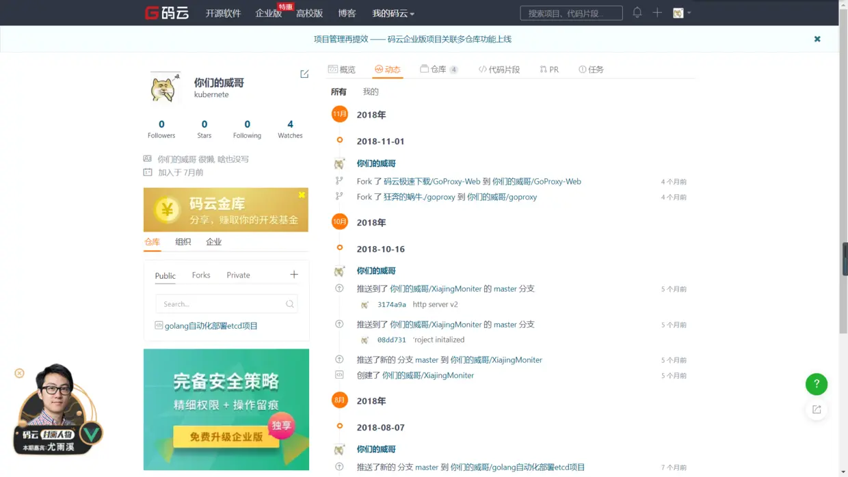Open user avatar dropdown in header
This screenshot has height=477, width=848.
pyautogui.click(x=682, y=13)
